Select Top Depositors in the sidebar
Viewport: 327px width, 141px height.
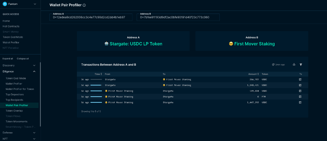point(15,94)
